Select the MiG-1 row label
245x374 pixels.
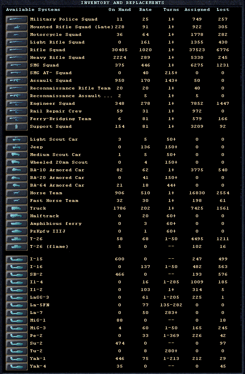[x=38, y=320]
